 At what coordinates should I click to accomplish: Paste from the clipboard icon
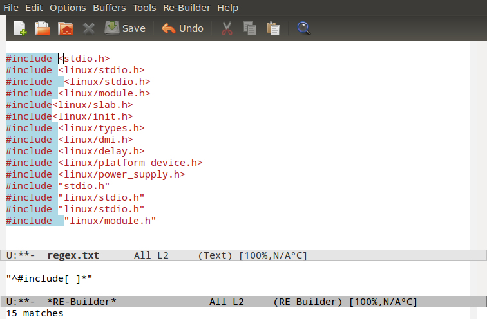[273, 28]
